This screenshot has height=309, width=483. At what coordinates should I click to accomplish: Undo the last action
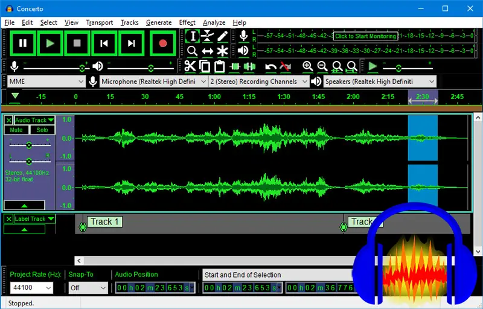point(270,66)
